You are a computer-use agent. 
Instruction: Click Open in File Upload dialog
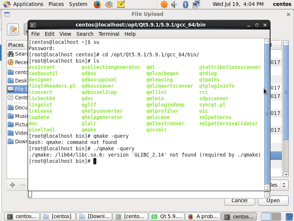coord(273,201)
